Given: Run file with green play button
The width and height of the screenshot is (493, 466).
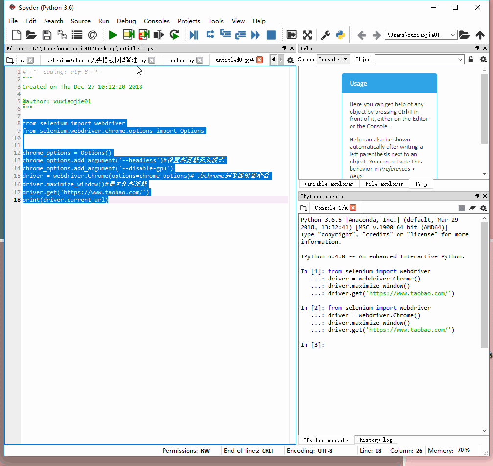Looking at the screenshot, I should pyautogui.click(x=113, y=35).
